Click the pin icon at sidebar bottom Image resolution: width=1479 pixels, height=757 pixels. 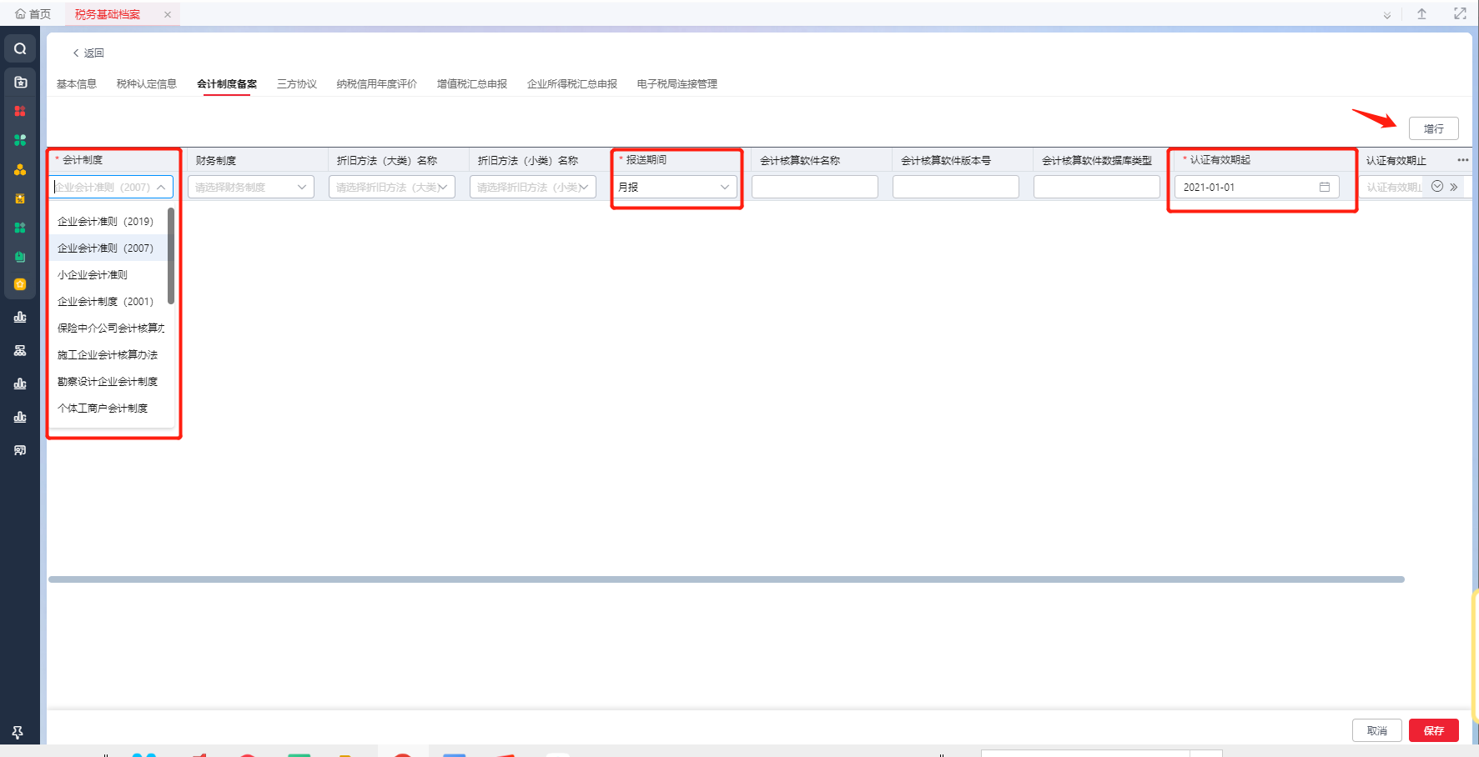[x=18, y=732]
